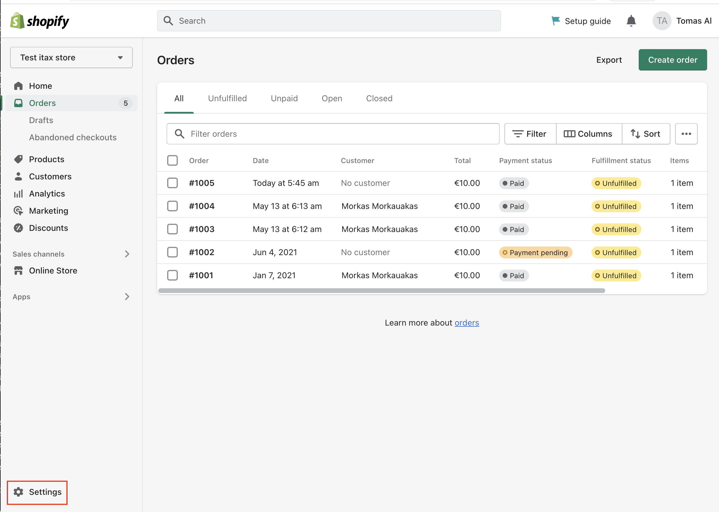Screen dimensions: 719x512
Task: Click the Shopify logo
Action: click(39, 21)
